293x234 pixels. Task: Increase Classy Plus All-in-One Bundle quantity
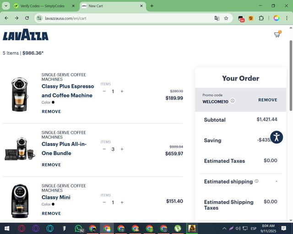pos(122,149)
